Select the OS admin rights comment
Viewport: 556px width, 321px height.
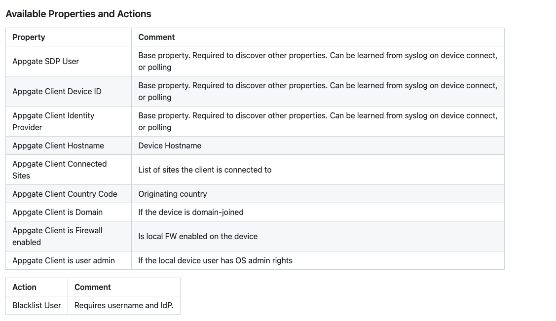[x=215, y=260]
